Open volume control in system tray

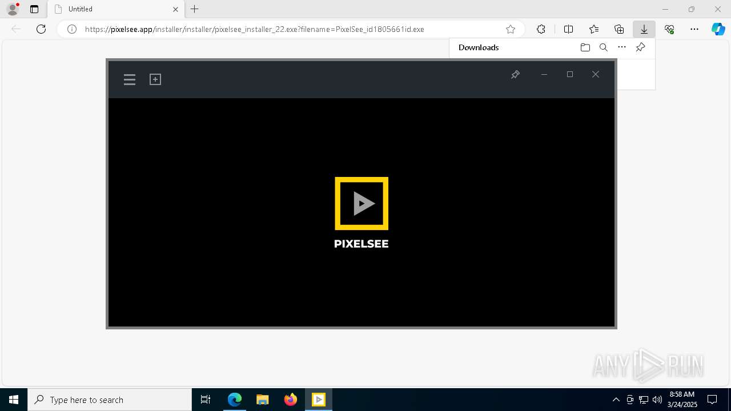click(x=657, y=400)
